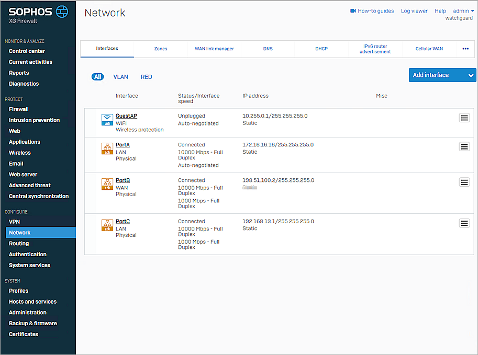Open the hamburger menu for PortB row
Image resolution: width=478 pixels, height=355 pixels.
click(x=464, y=182)
